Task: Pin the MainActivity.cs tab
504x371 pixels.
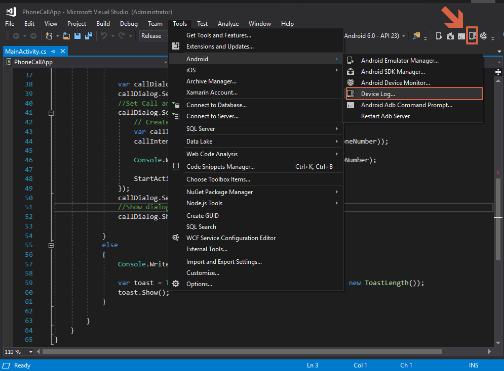Action: (x=53, y=52)
